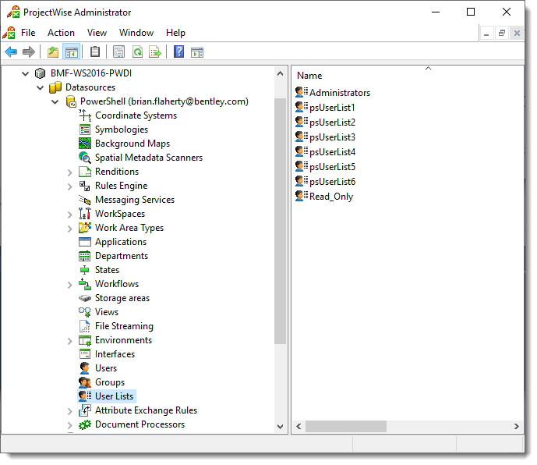Select psUserList3 in the list
Screen dimensions: 537x465
pos(332,137)
